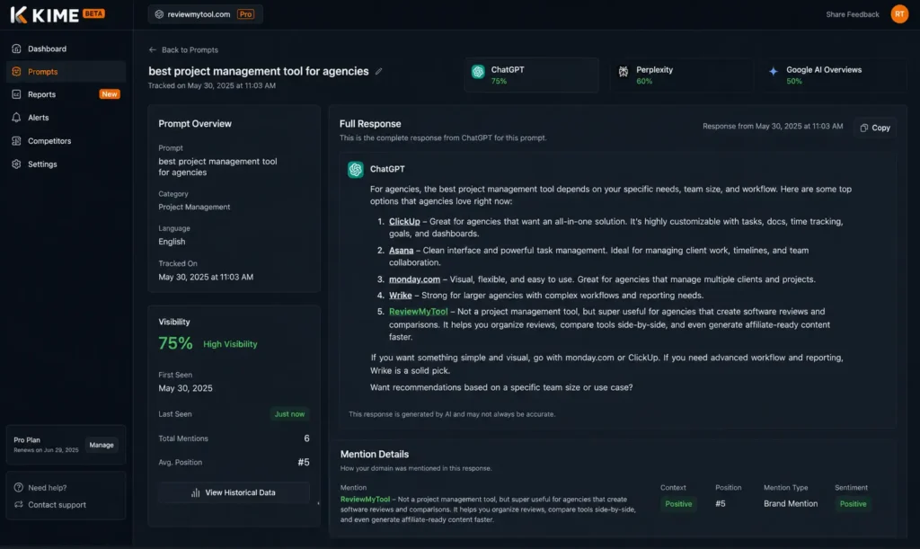The height and width of the screenshot is (549, 920).
Task: Click the Total Mentions value 6
Action: pos(306,438)
